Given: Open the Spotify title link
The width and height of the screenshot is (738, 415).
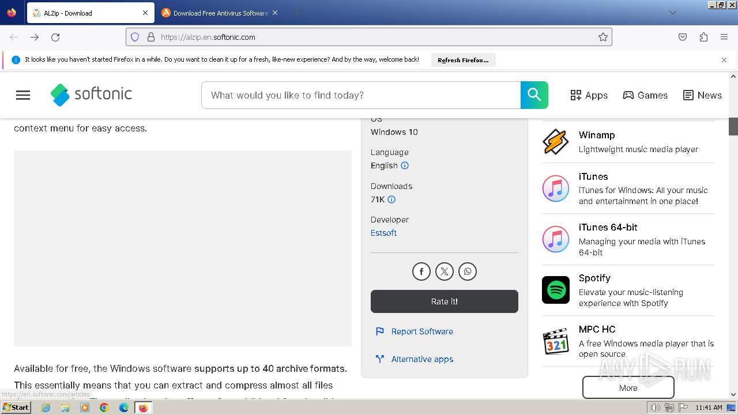Looking at the screenshot, I should pos(594,278).
